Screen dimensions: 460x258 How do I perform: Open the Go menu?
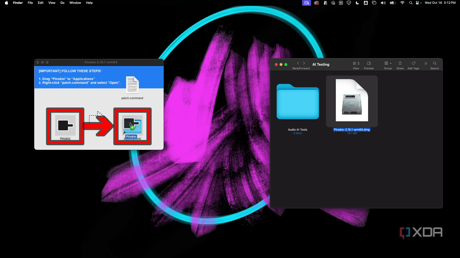pyautogui.click(x=62, y=3)
